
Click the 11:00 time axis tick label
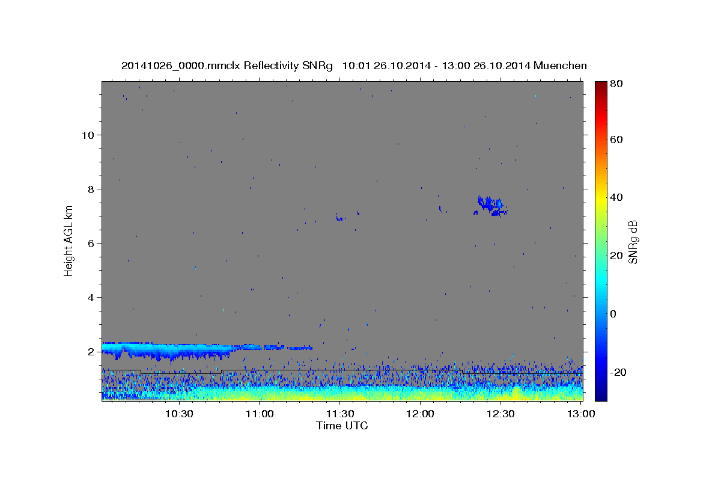(x=259, y=414)
